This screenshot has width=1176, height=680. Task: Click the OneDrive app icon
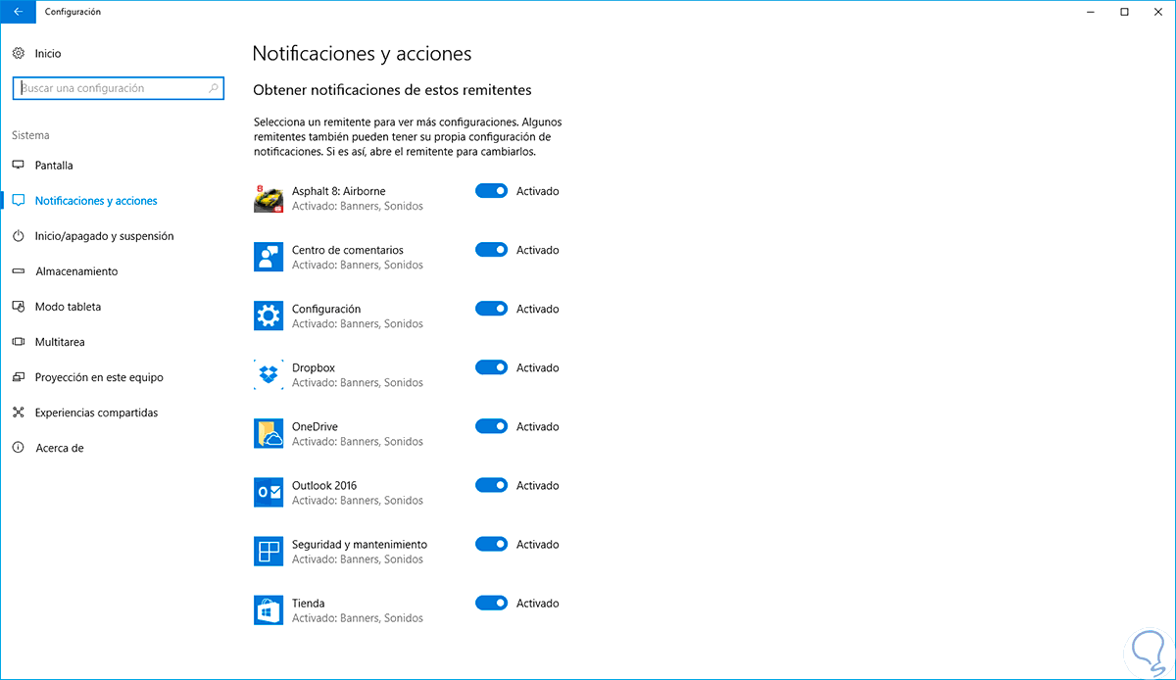tap(269, 434)
